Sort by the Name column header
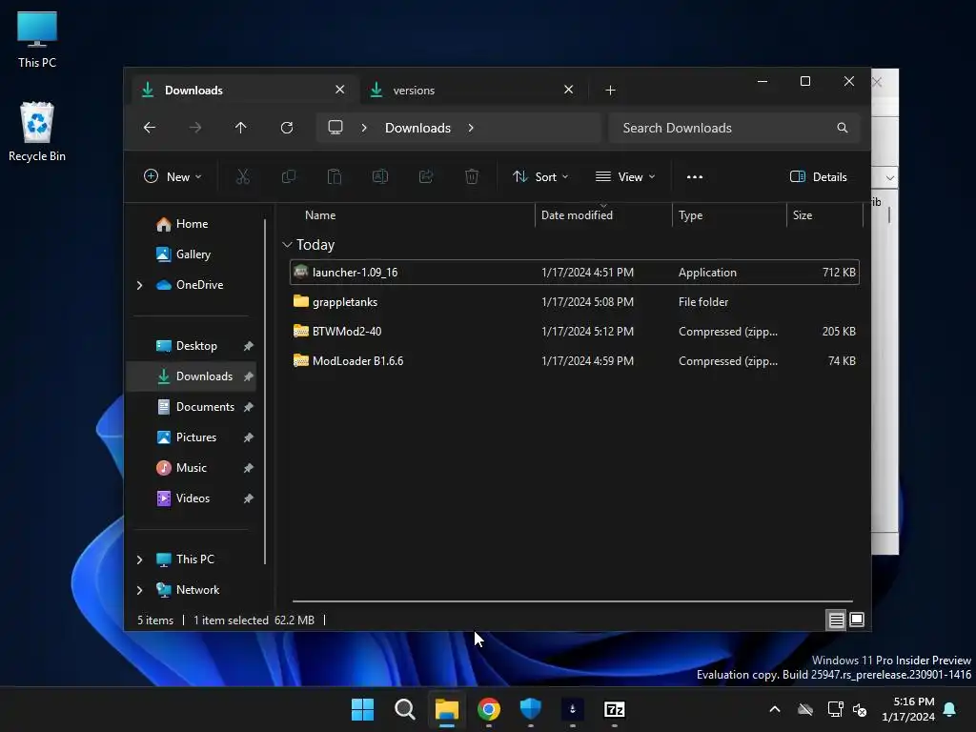 (x=411, y=215)
